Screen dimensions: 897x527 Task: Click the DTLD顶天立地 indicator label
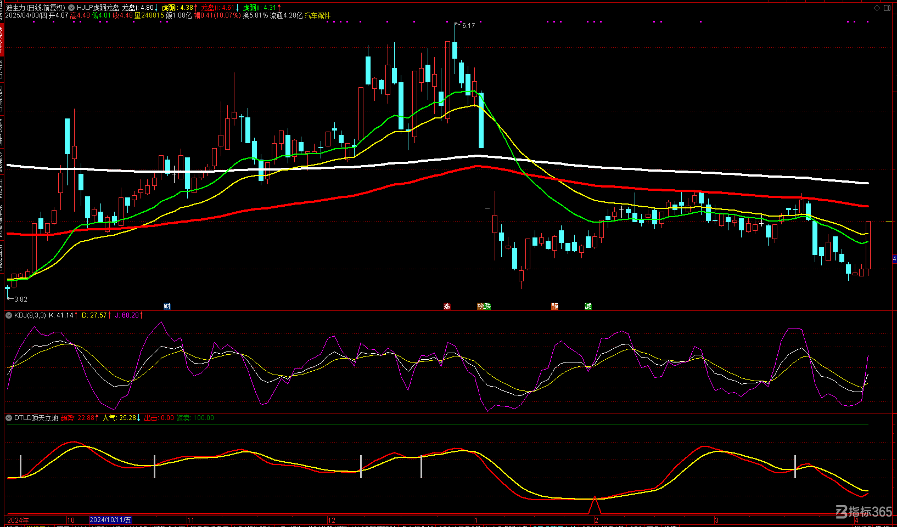coord(36,418)
